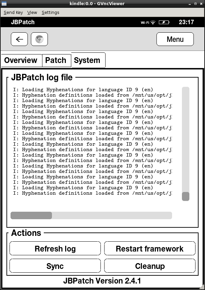Click the Cleanup button

[150, 266]
